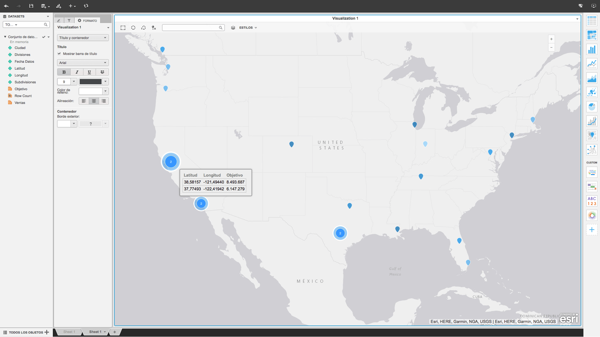This screenshot has height=337, width=600.
Task: Toggle bold formatting for title
Action: pyautogui.click(x=64, y=72)
